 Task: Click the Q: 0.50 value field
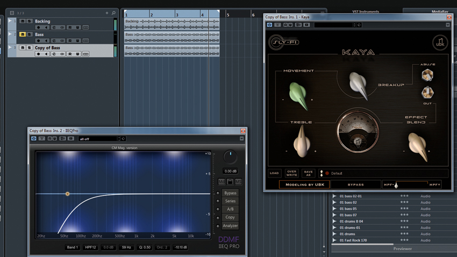[x=145, y=247]
